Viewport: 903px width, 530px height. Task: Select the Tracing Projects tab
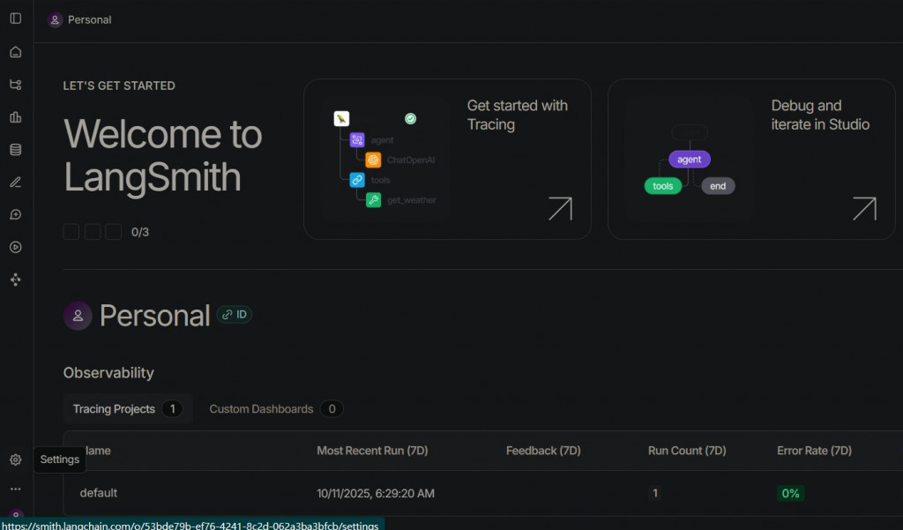pyautogui.click(x=127, y=409)
